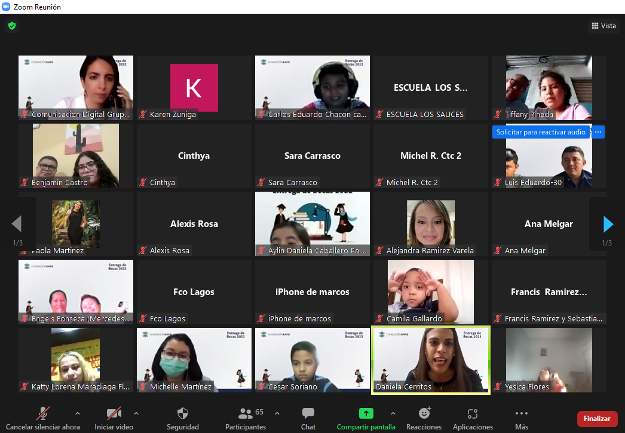
Task: Open the Seguridad shield icon
Action: click(x=183, y=413)
